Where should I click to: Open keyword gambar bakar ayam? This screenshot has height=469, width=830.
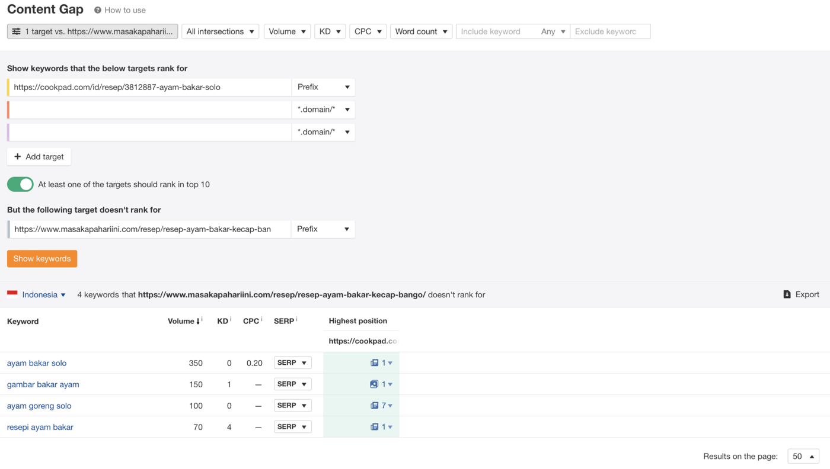(x=43, y=384)
